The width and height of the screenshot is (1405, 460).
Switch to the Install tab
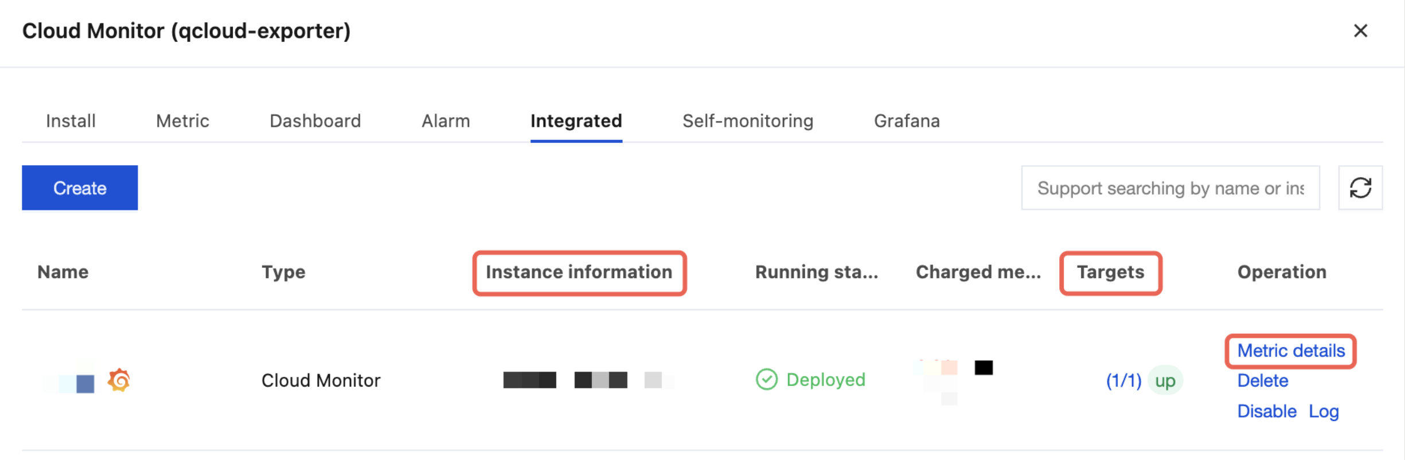[x=71, y=121]
